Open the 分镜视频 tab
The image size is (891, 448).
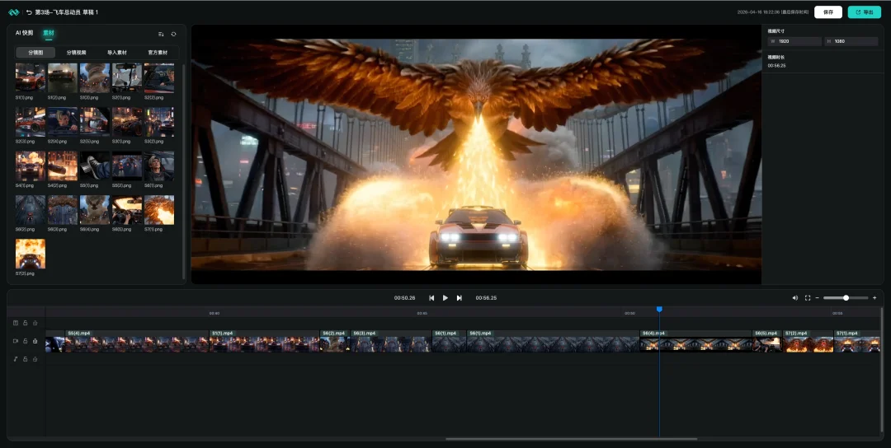[x=76, y=52]
